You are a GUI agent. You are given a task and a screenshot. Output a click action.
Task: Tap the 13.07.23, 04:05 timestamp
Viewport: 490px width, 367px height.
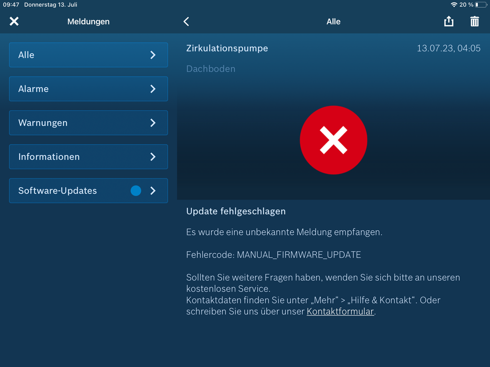tap(448, 49)
